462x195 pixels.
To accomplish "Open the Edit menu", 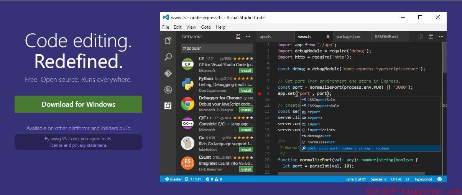I will coord(178,27).
